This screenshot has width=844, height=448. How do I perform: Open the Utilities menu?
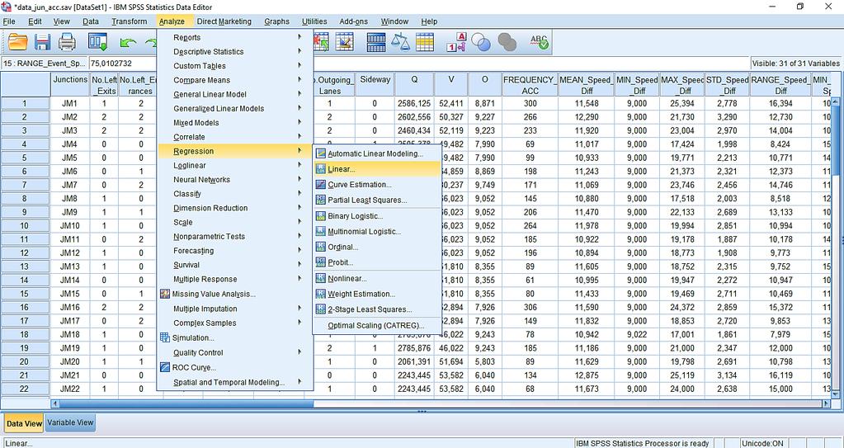(314, 21)
